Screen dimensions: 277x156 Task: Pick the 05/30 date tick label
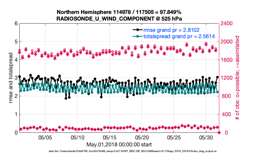tap(206, 137)
